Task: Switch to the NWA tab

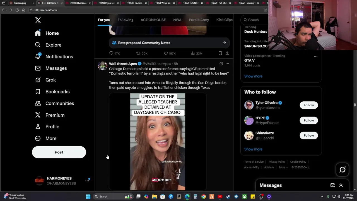Action: pyautogui.click(x=177, y=20)
